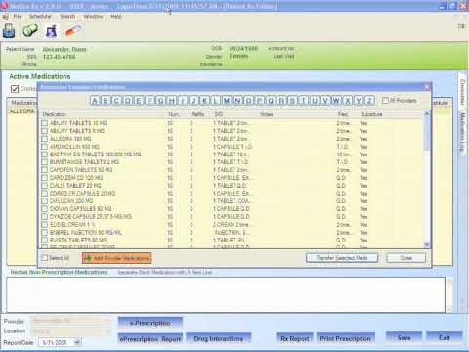Click the Exit button
The image size is (469, 352).
click(x=445, y=338)
